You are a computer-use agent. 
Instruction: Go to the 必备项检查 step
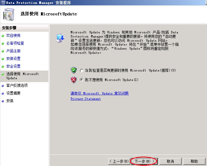pos(15,43)
